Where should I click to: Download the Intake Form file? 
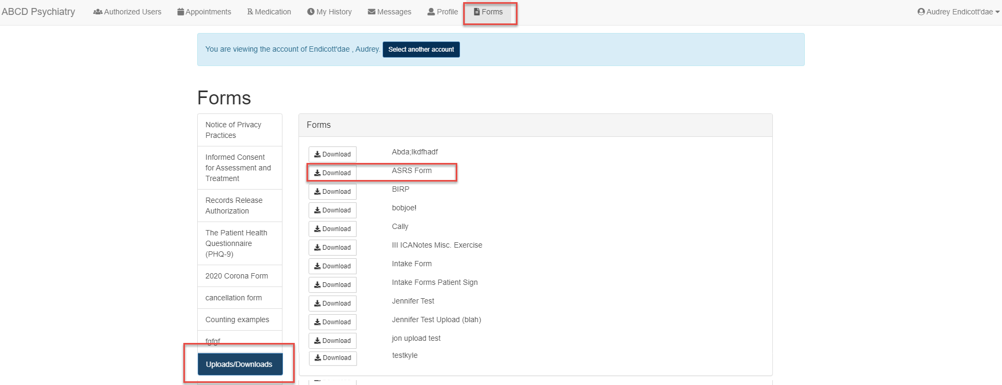tap(333, 266)
